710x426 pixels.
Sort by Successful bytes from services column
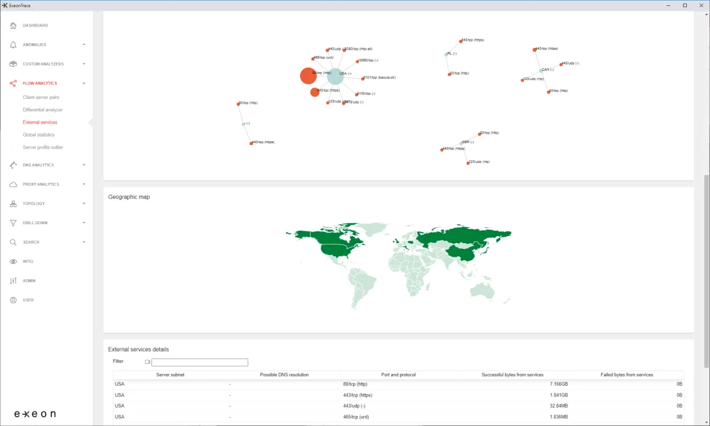coord(512,375)
